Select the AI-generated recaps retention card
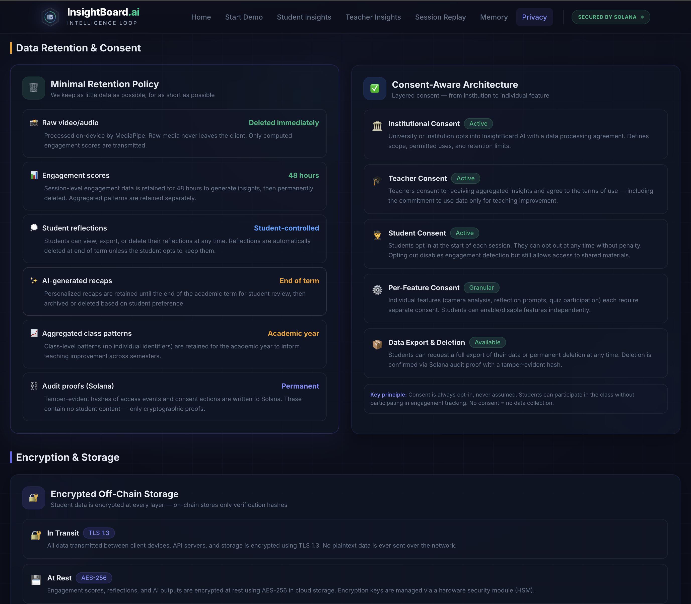This screenshot has height=604, width=691. pyautogui.click(x=174, y=291)
